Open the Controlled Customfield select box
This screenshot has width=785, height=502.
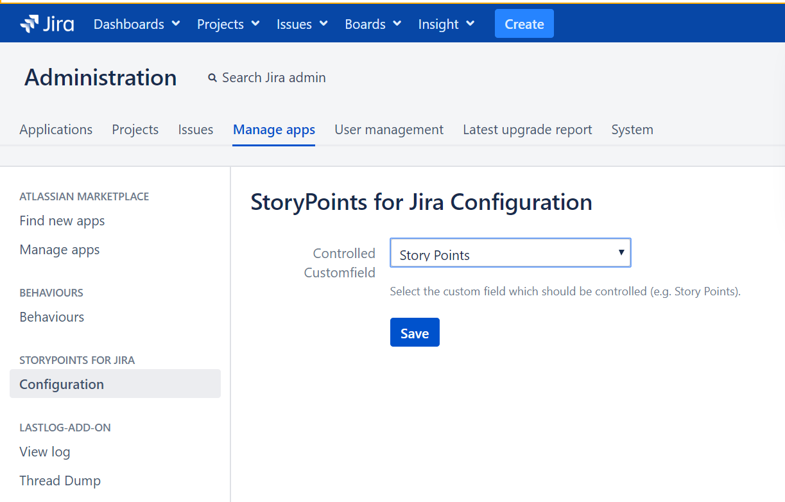510,254
